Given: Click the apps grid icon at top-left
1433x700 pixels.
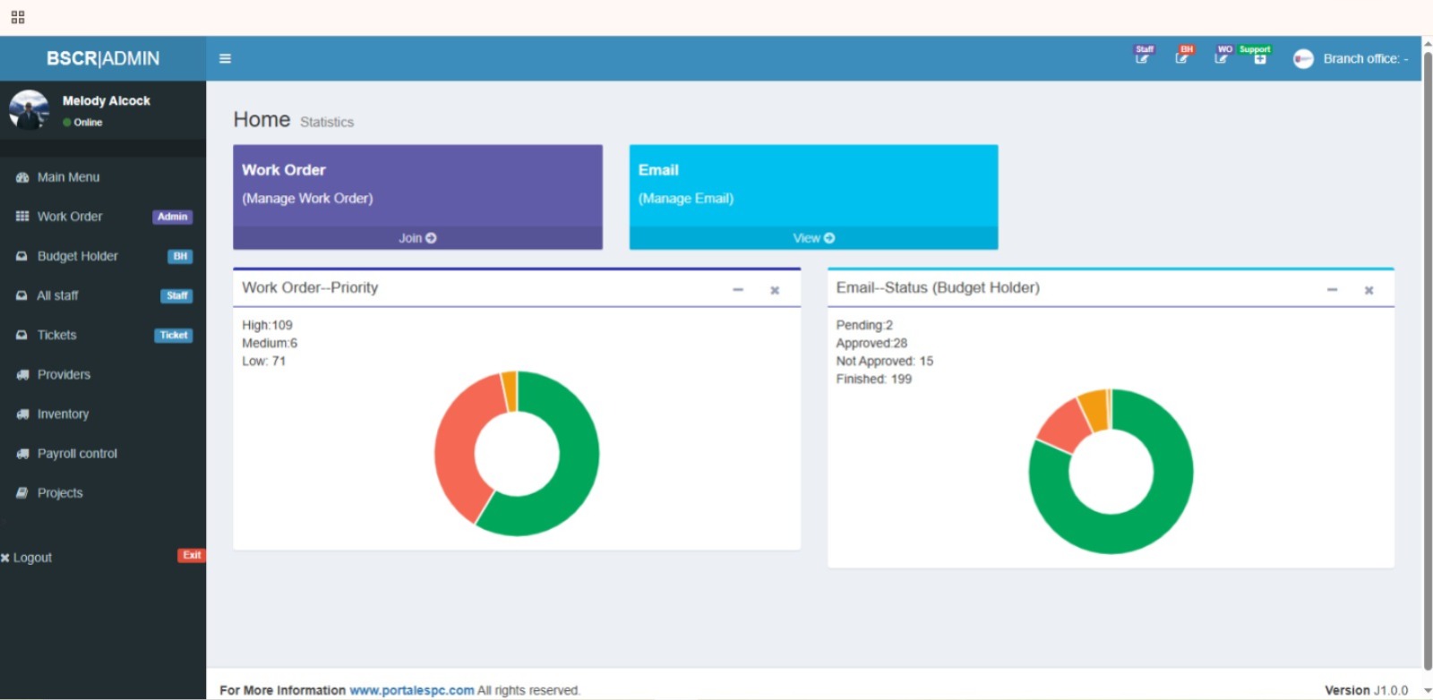Looking at the screenshot, I should [18, 17].
